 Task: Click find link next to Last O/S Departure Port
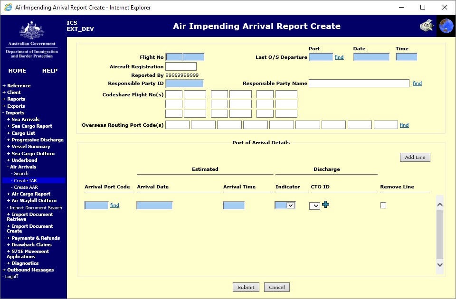[339, 57]
